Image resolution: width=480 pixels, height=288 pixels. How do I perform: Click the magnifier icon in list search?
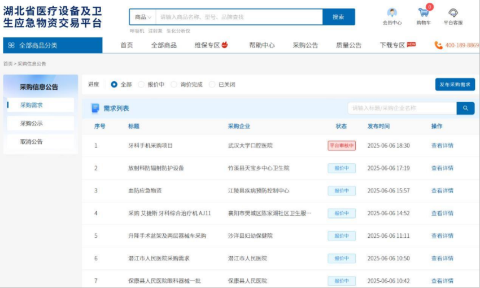point(465,108)
